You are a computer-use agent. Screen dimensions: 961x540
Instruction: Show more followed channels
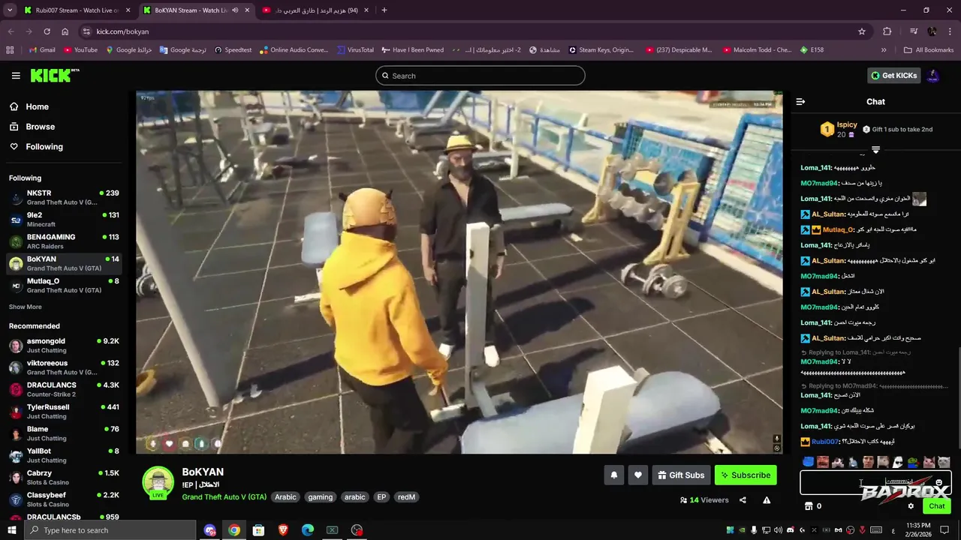[26, 307]
